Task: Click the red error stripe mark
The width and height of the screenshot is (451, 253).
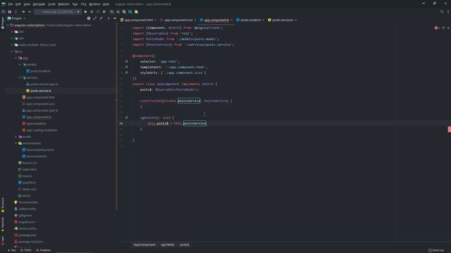Action: (x=449, y=129)
